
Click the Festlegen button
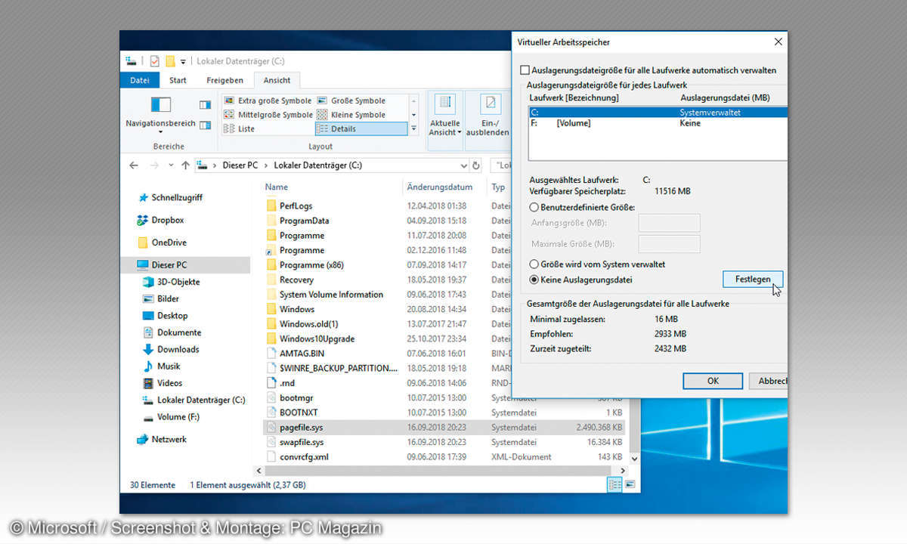click(753, 279)
